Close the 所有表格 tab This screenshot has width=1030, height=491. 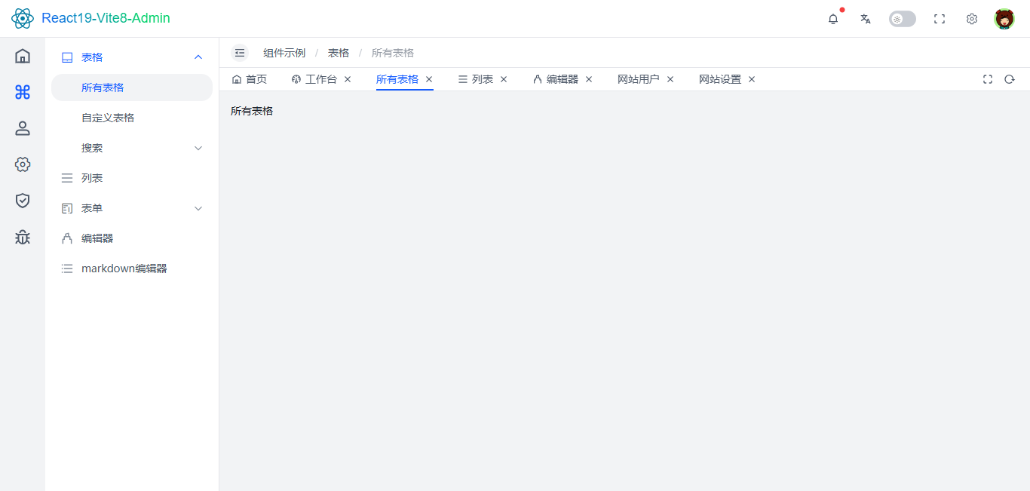429,79
